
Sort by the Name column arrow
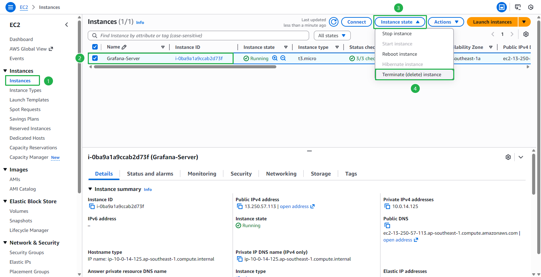coord(163,47)
